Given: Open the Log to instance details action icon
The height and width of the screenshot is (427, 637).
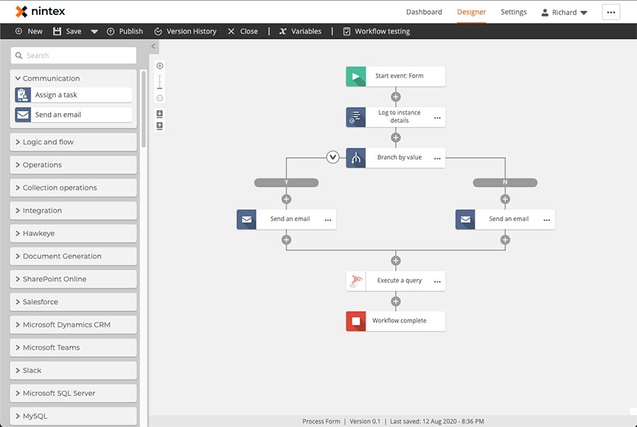Looking at the screenshot, I should (x=355, y=117).
